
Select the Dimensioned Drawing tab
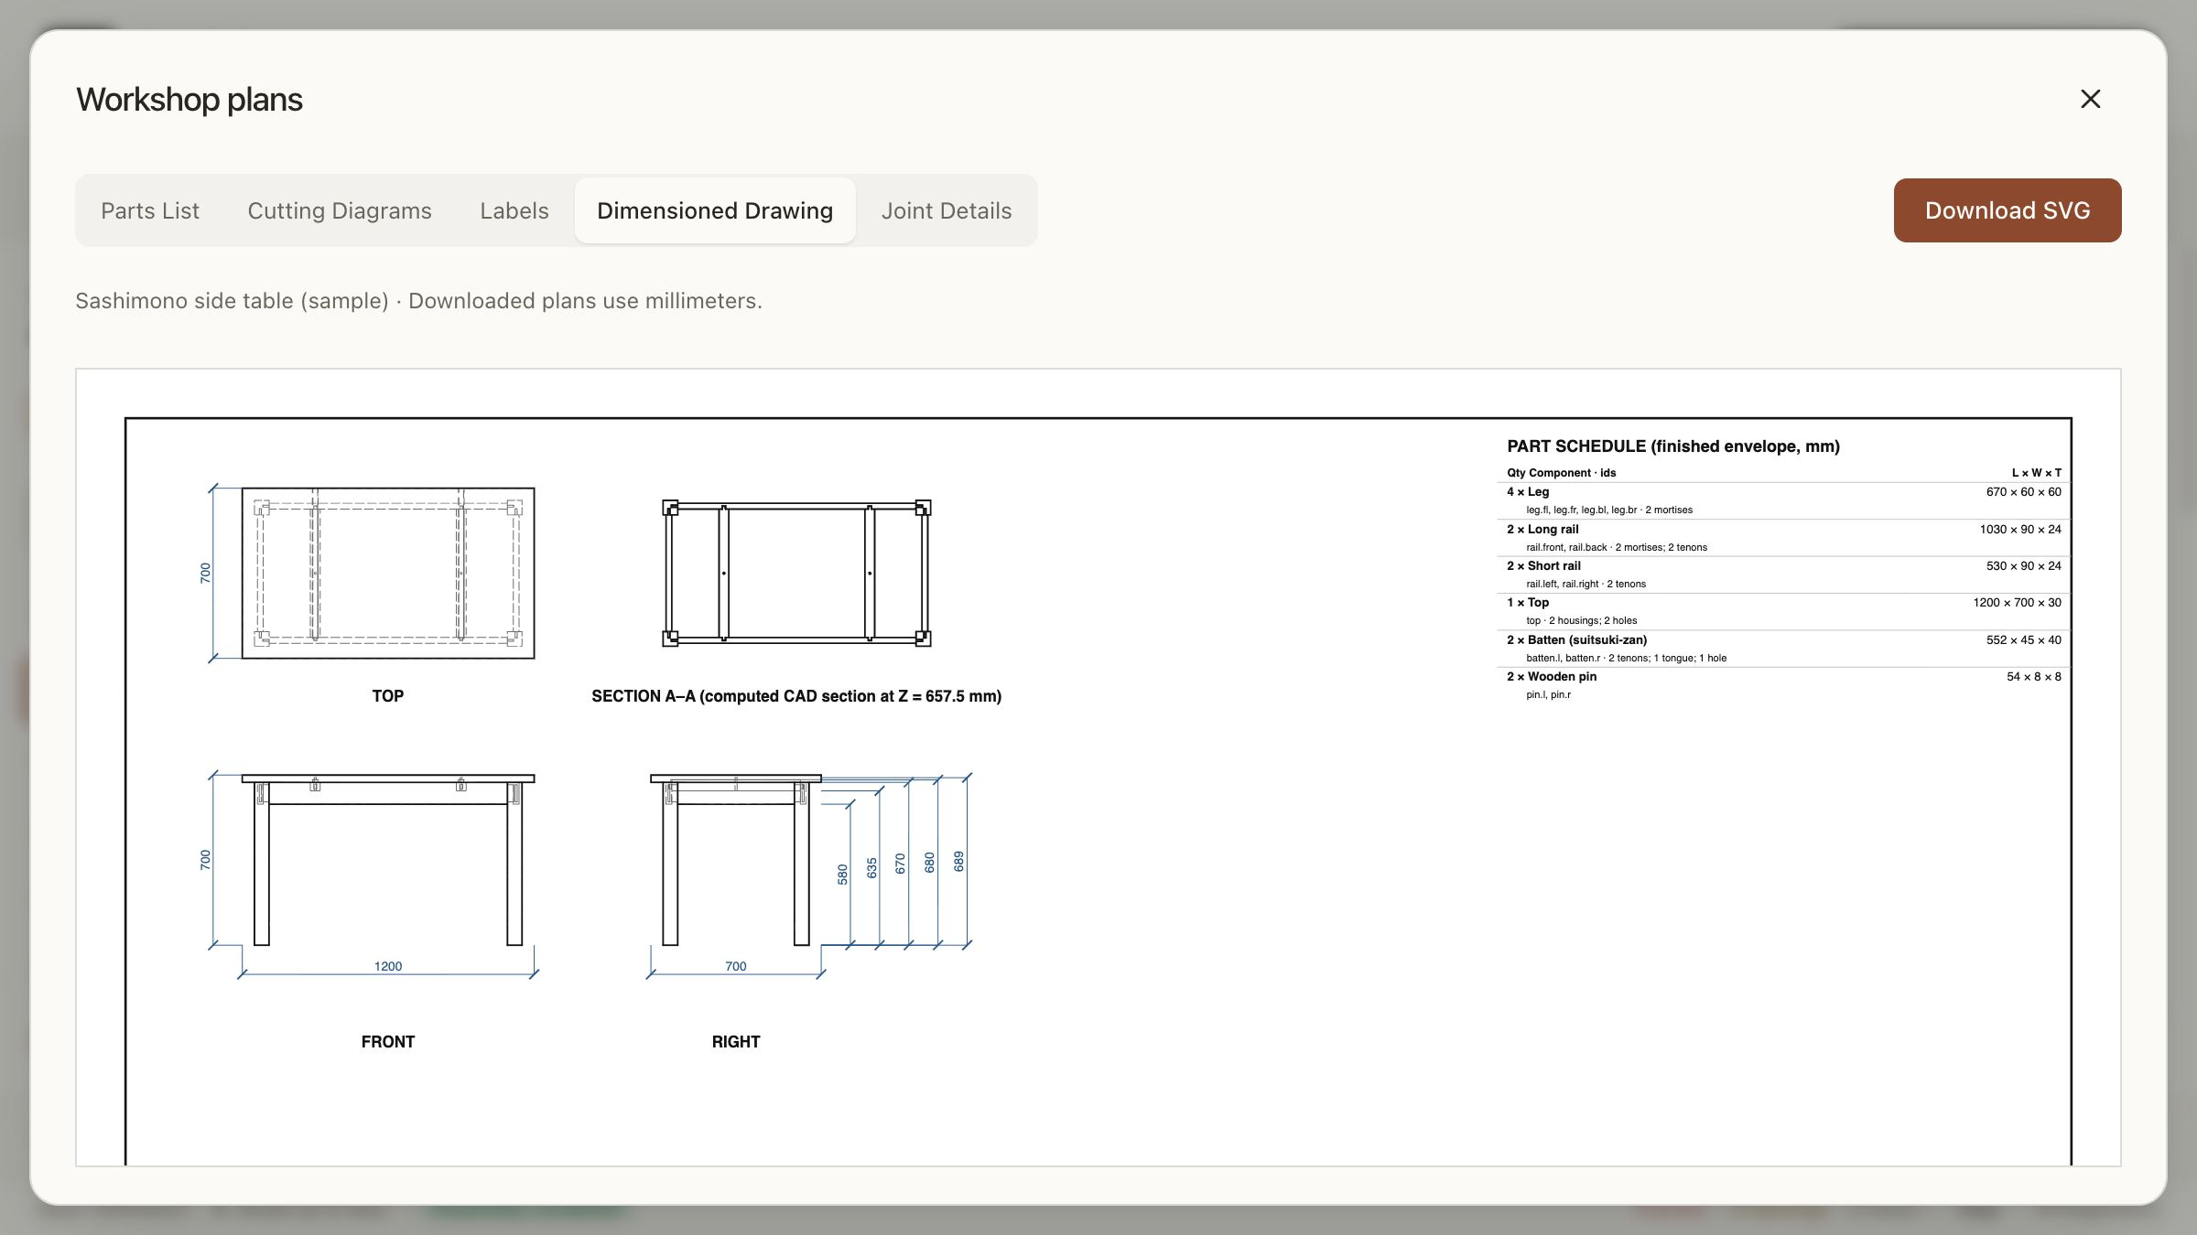[715, 210]
